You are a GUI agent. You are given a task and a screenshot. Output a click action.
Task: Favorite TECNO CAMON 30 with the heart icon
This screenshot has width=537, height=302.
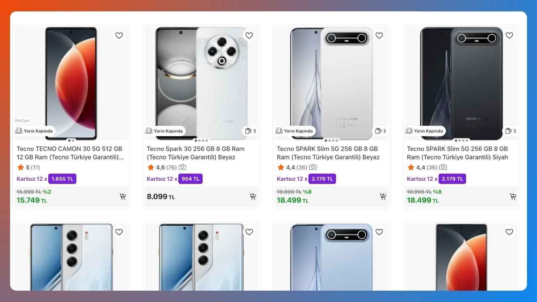pos(119,35)
